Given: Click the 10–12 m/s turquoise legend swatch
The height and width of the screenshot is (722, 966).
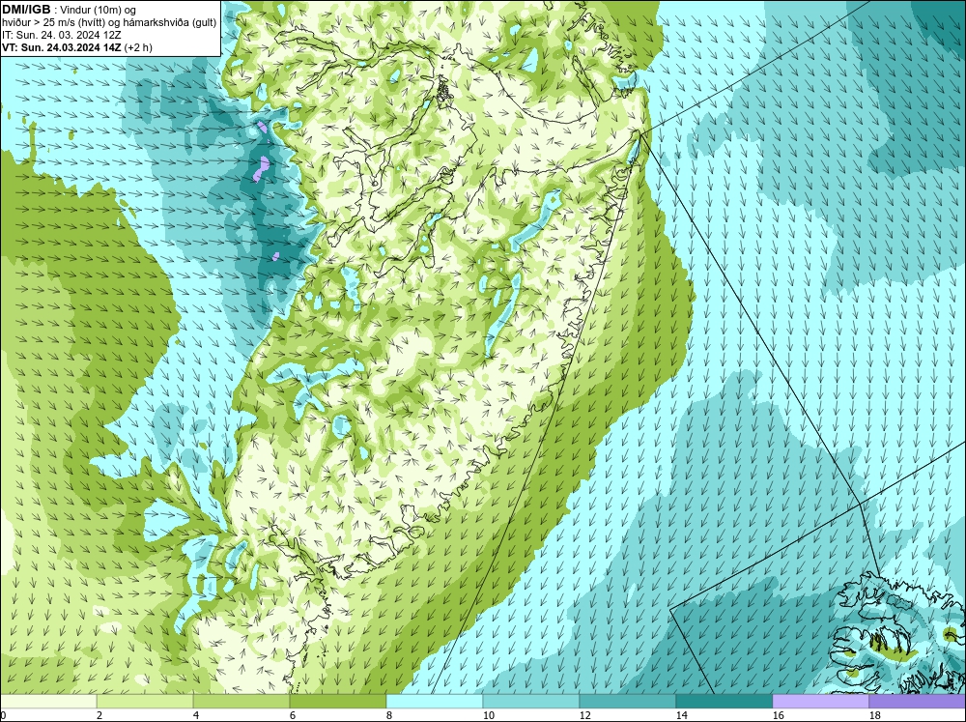Looking at the screenshot, I should 531,702.
